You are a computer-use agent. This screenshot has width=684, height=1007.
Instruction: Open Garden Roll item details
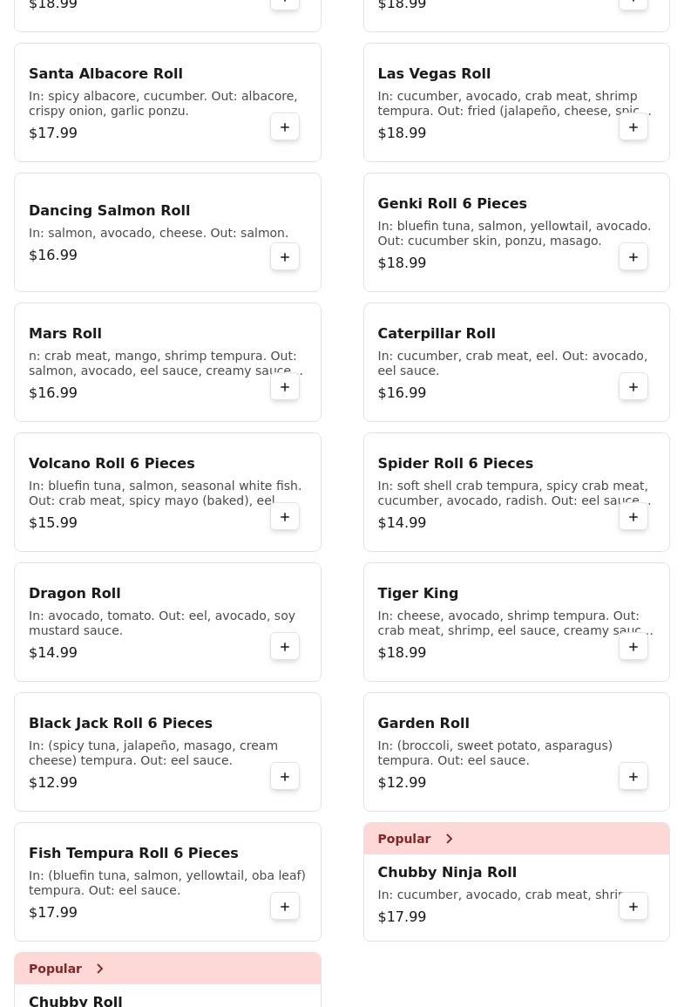click(423, 723)
